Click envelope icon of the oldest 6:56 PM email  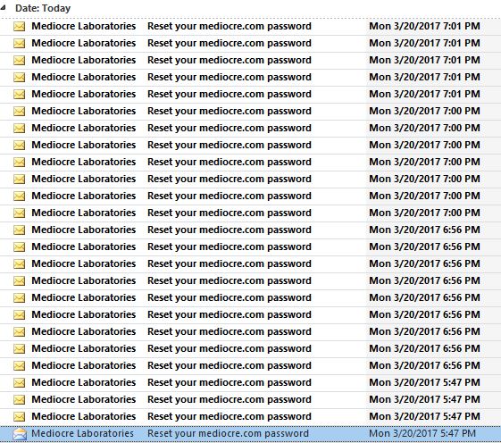pos(19,365)
